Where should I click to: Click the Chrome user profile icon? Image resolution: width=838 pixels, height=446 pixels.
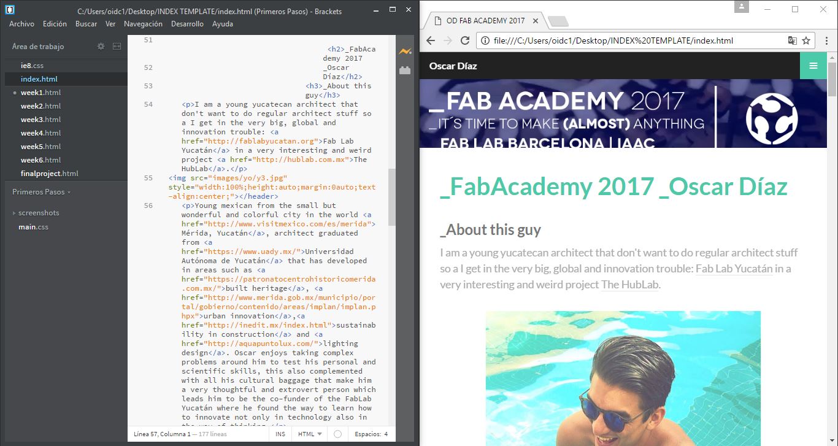tap(743, 7)
